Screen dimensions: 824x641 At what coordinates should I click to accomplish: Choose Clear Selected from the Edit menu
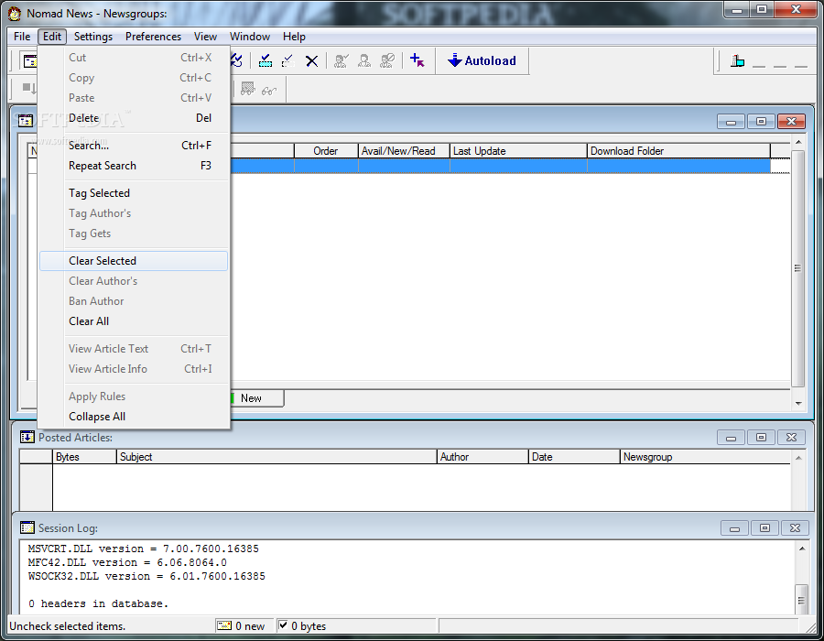(x=134, y=261)
